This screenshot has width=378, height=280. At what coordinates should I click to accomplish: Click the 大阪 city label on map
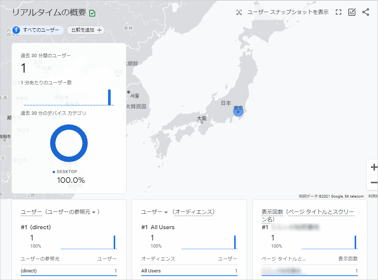202,119
